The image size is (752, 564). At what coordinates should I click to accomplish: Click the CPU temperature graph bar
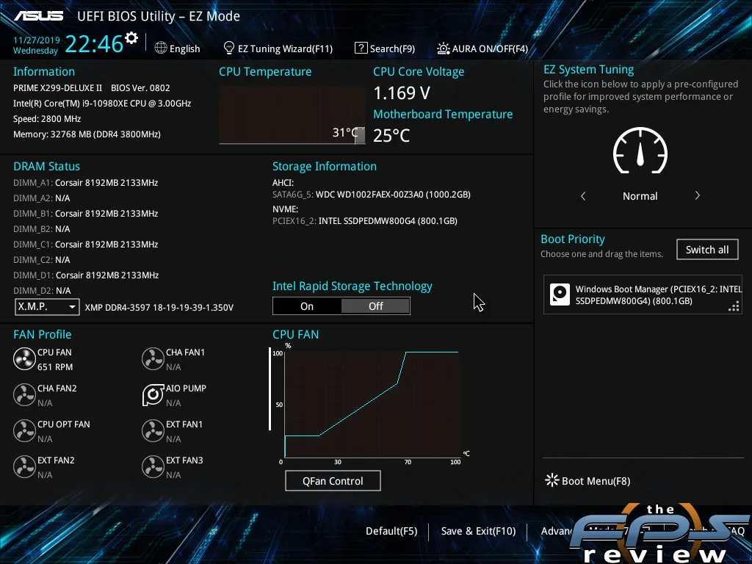(x=360, y=136)
